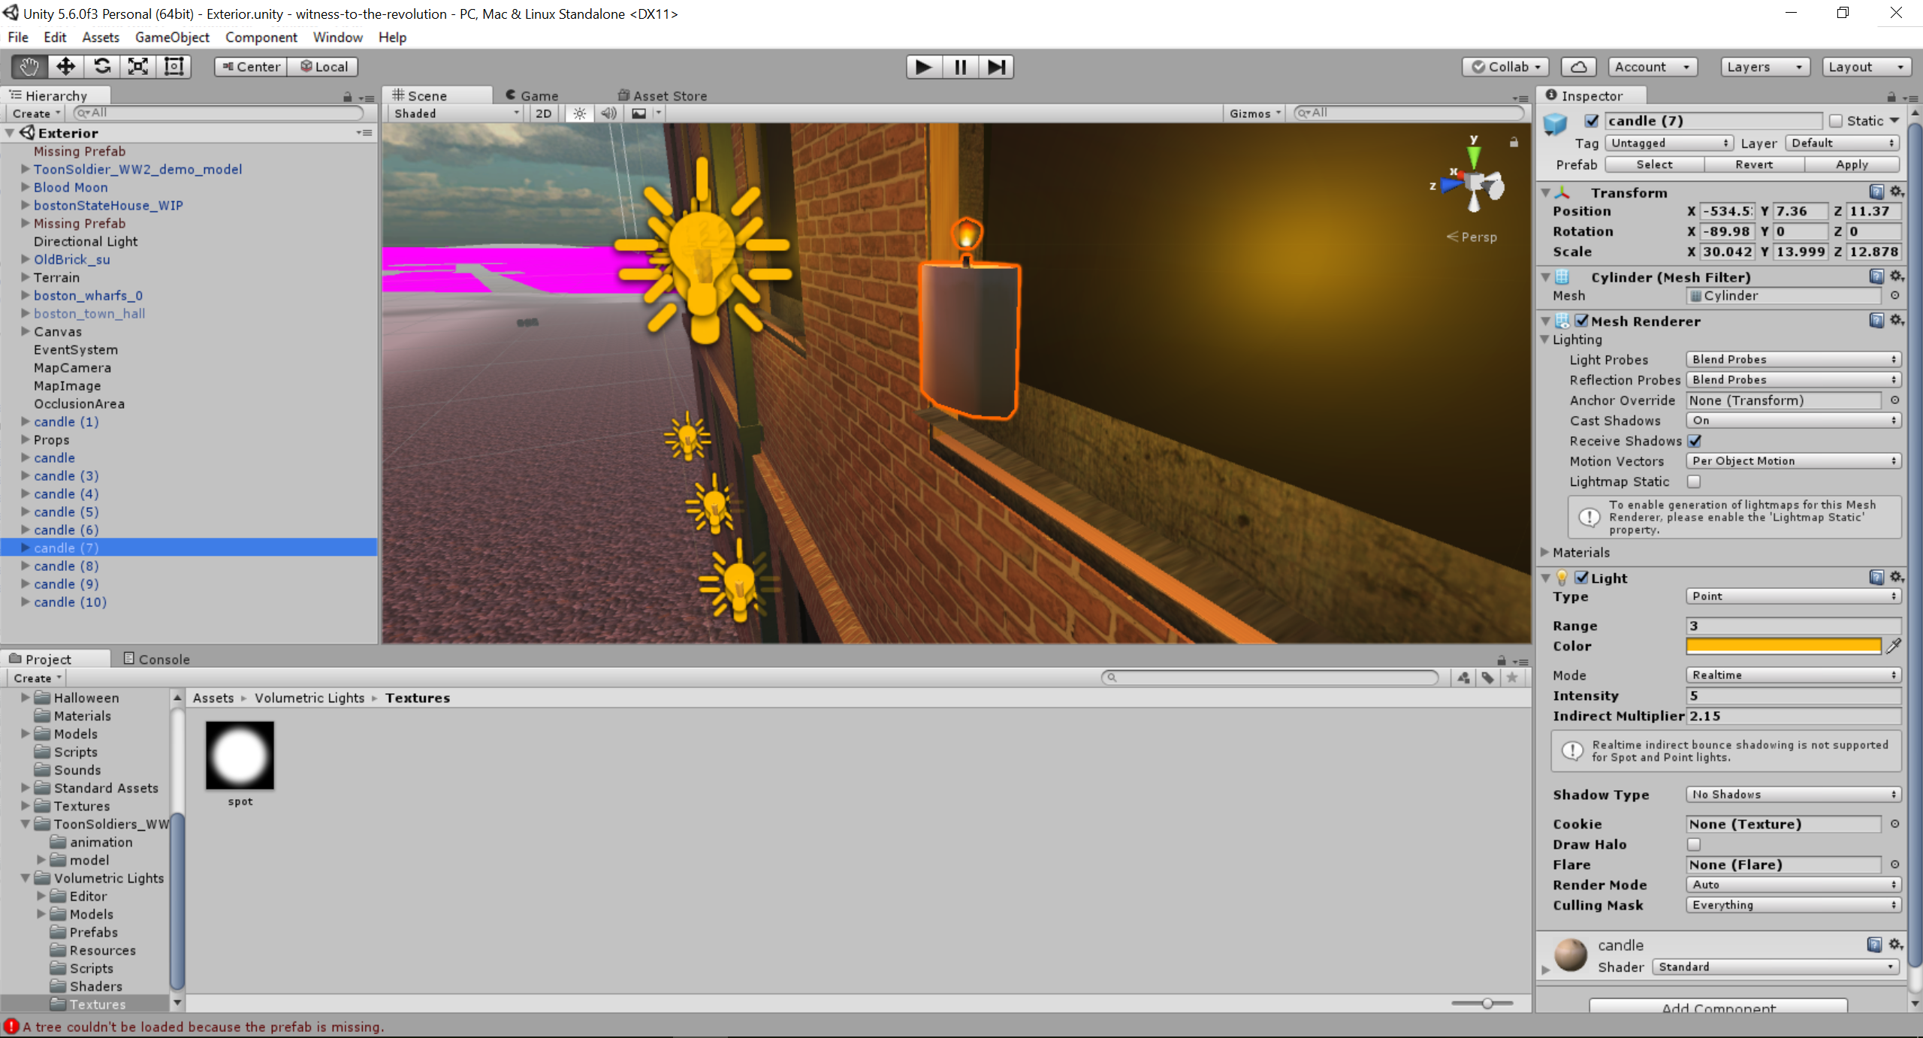Open the GameObject menu
Image resolution: width=1923 pixels, height=1038 pixels.
(x=172, y=37)
